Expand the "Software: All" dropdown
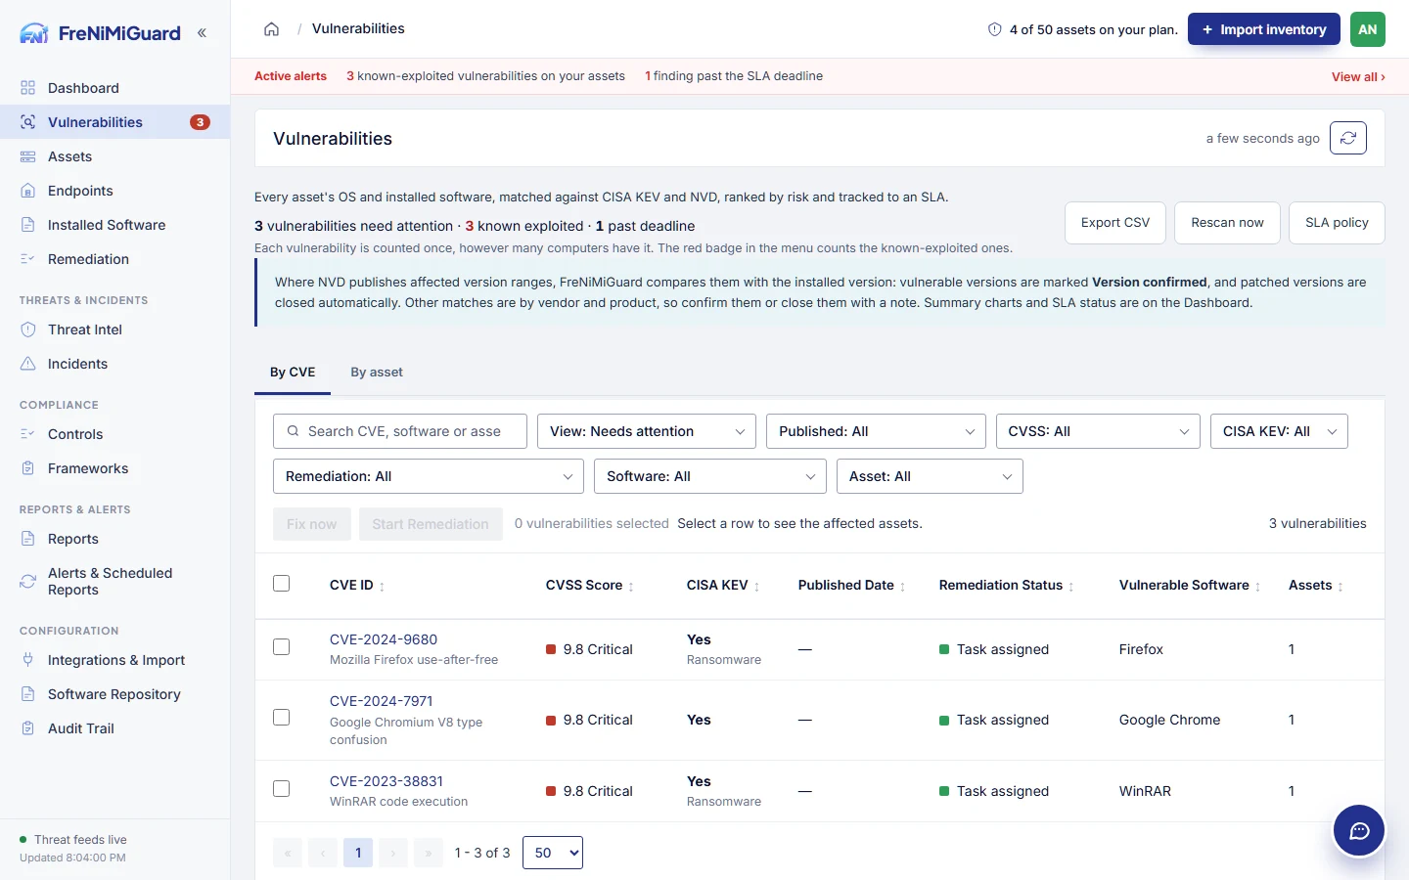Image resolution: width=1409 pixels, height=880 pixels. click(x=710, y=476)
